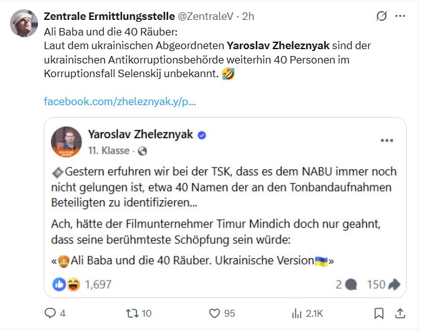Viewport: 421px width, 331px height.
Task: Click the Grok icon on the tweet
Action: coord(382,16)
